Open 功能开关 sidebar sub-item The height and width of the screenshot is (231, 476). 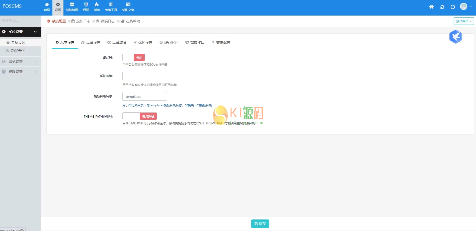point(21,51)
